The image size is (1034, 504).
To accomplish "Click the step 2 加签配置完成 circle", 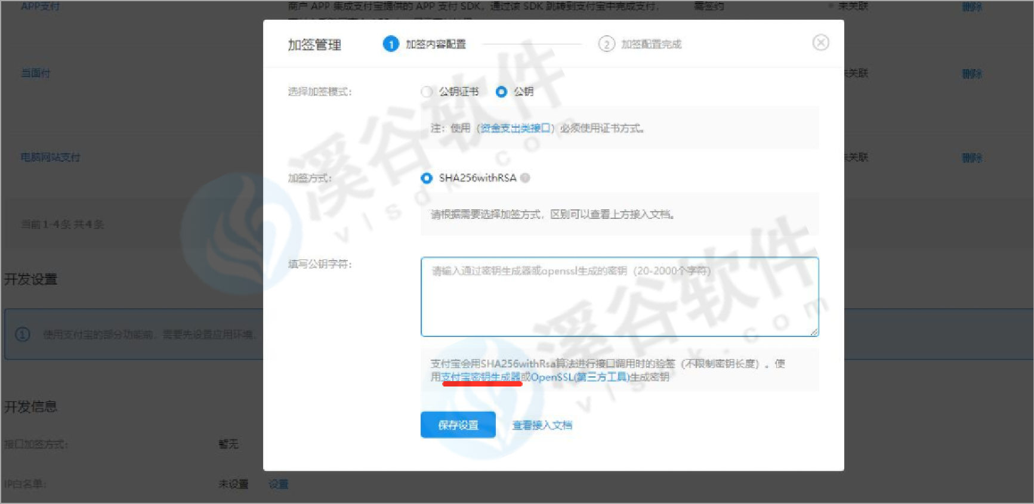I will (606, 44).
